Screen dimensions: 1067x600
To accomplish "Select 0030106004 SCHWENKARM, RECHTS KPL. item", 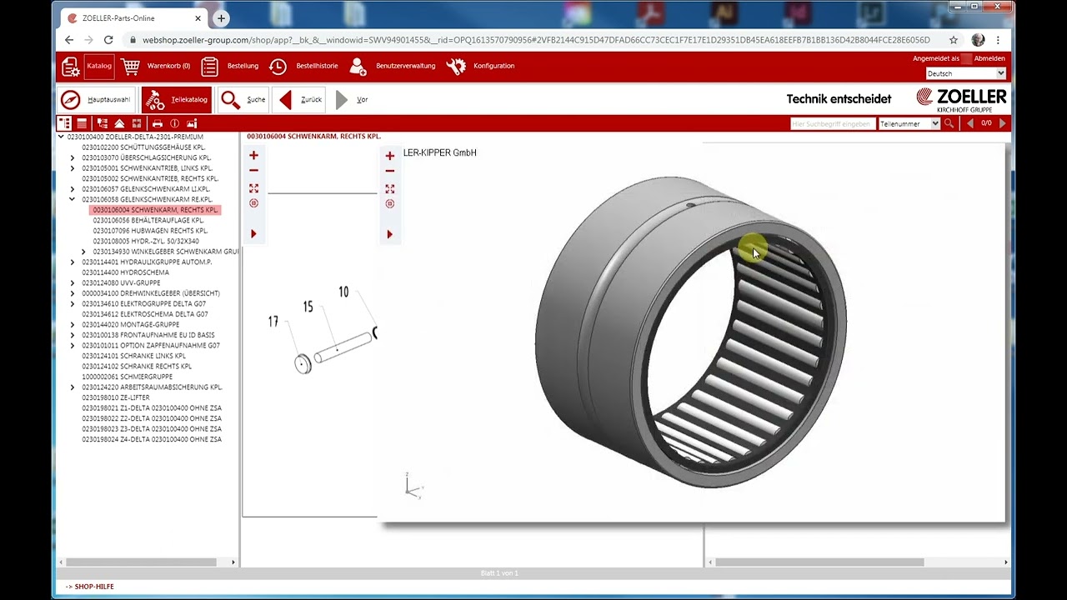I will click(155, 210).
